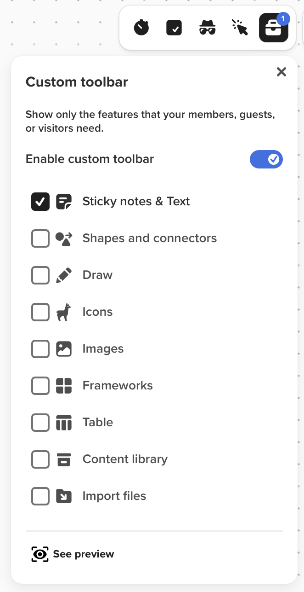Click the llama icon next to Icons
This screenshot has height=592, width=304.
(x=64, y=312)
